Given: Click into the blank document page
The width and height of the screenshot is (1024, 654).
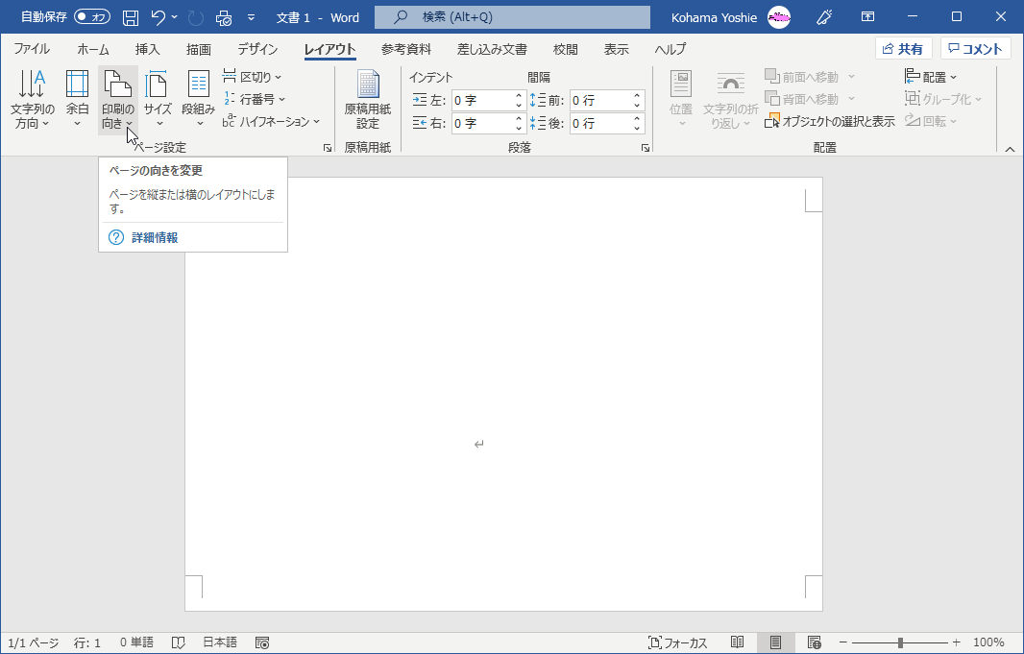Looking at the screenshot, I should point(503,395).
